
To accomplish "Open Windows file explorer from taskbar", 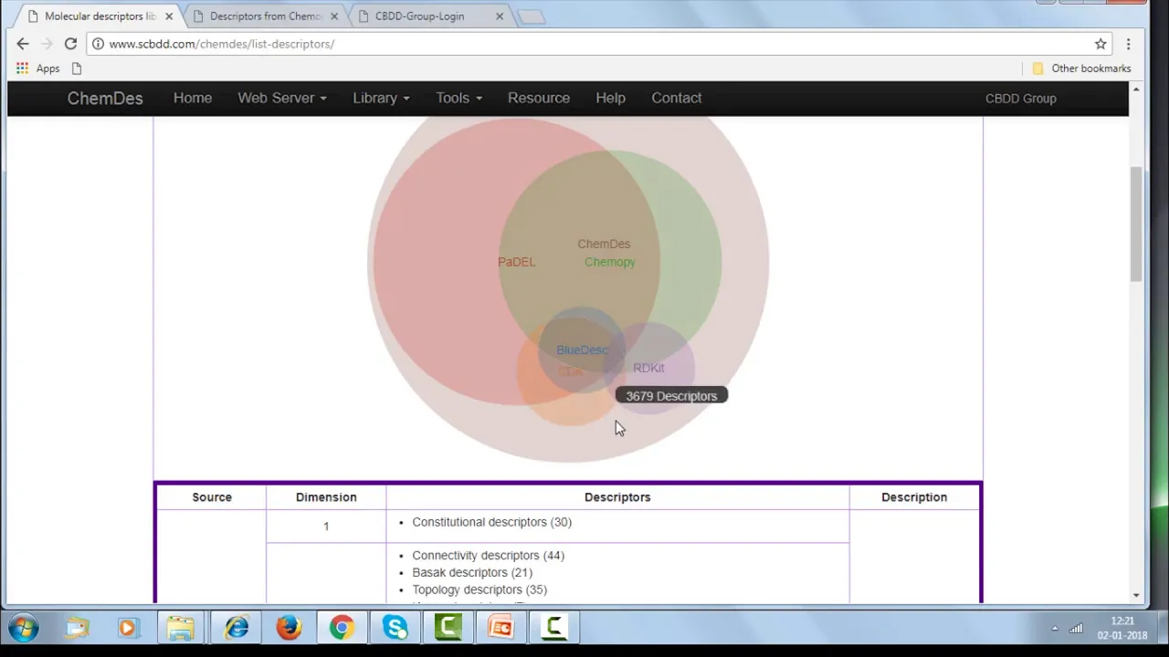I will pyautogui.click(x=180, y=628).
